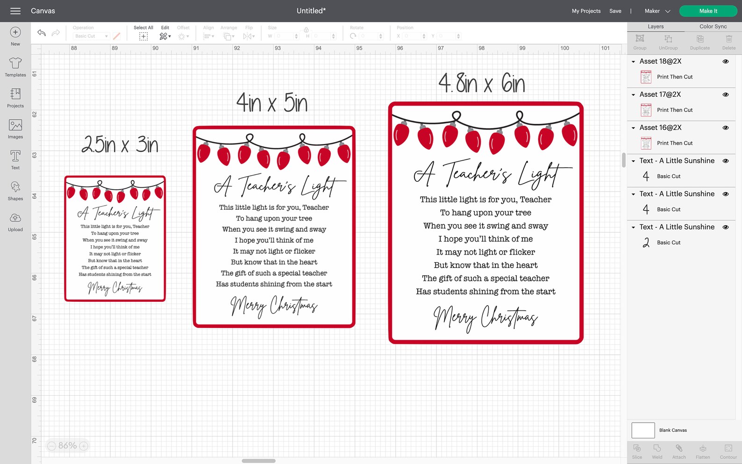This screenshot has width=742, height=464.
Task: Click the Make It button
Action: (708, 11)
